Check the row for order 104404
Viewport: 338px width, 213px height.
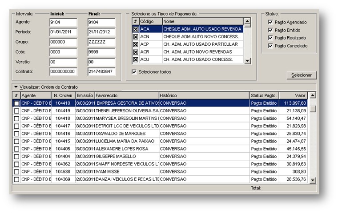(16, 156)
